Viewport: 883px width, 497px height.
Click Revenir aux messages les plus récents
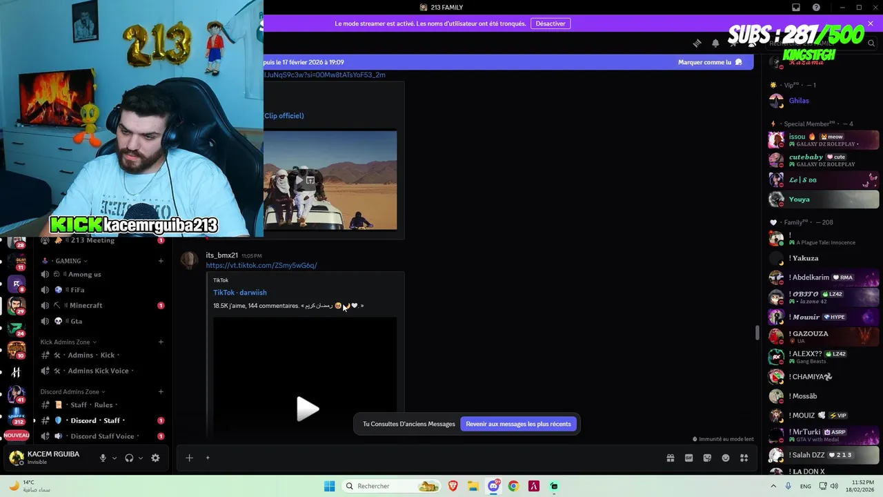click(x=518, y=424)
